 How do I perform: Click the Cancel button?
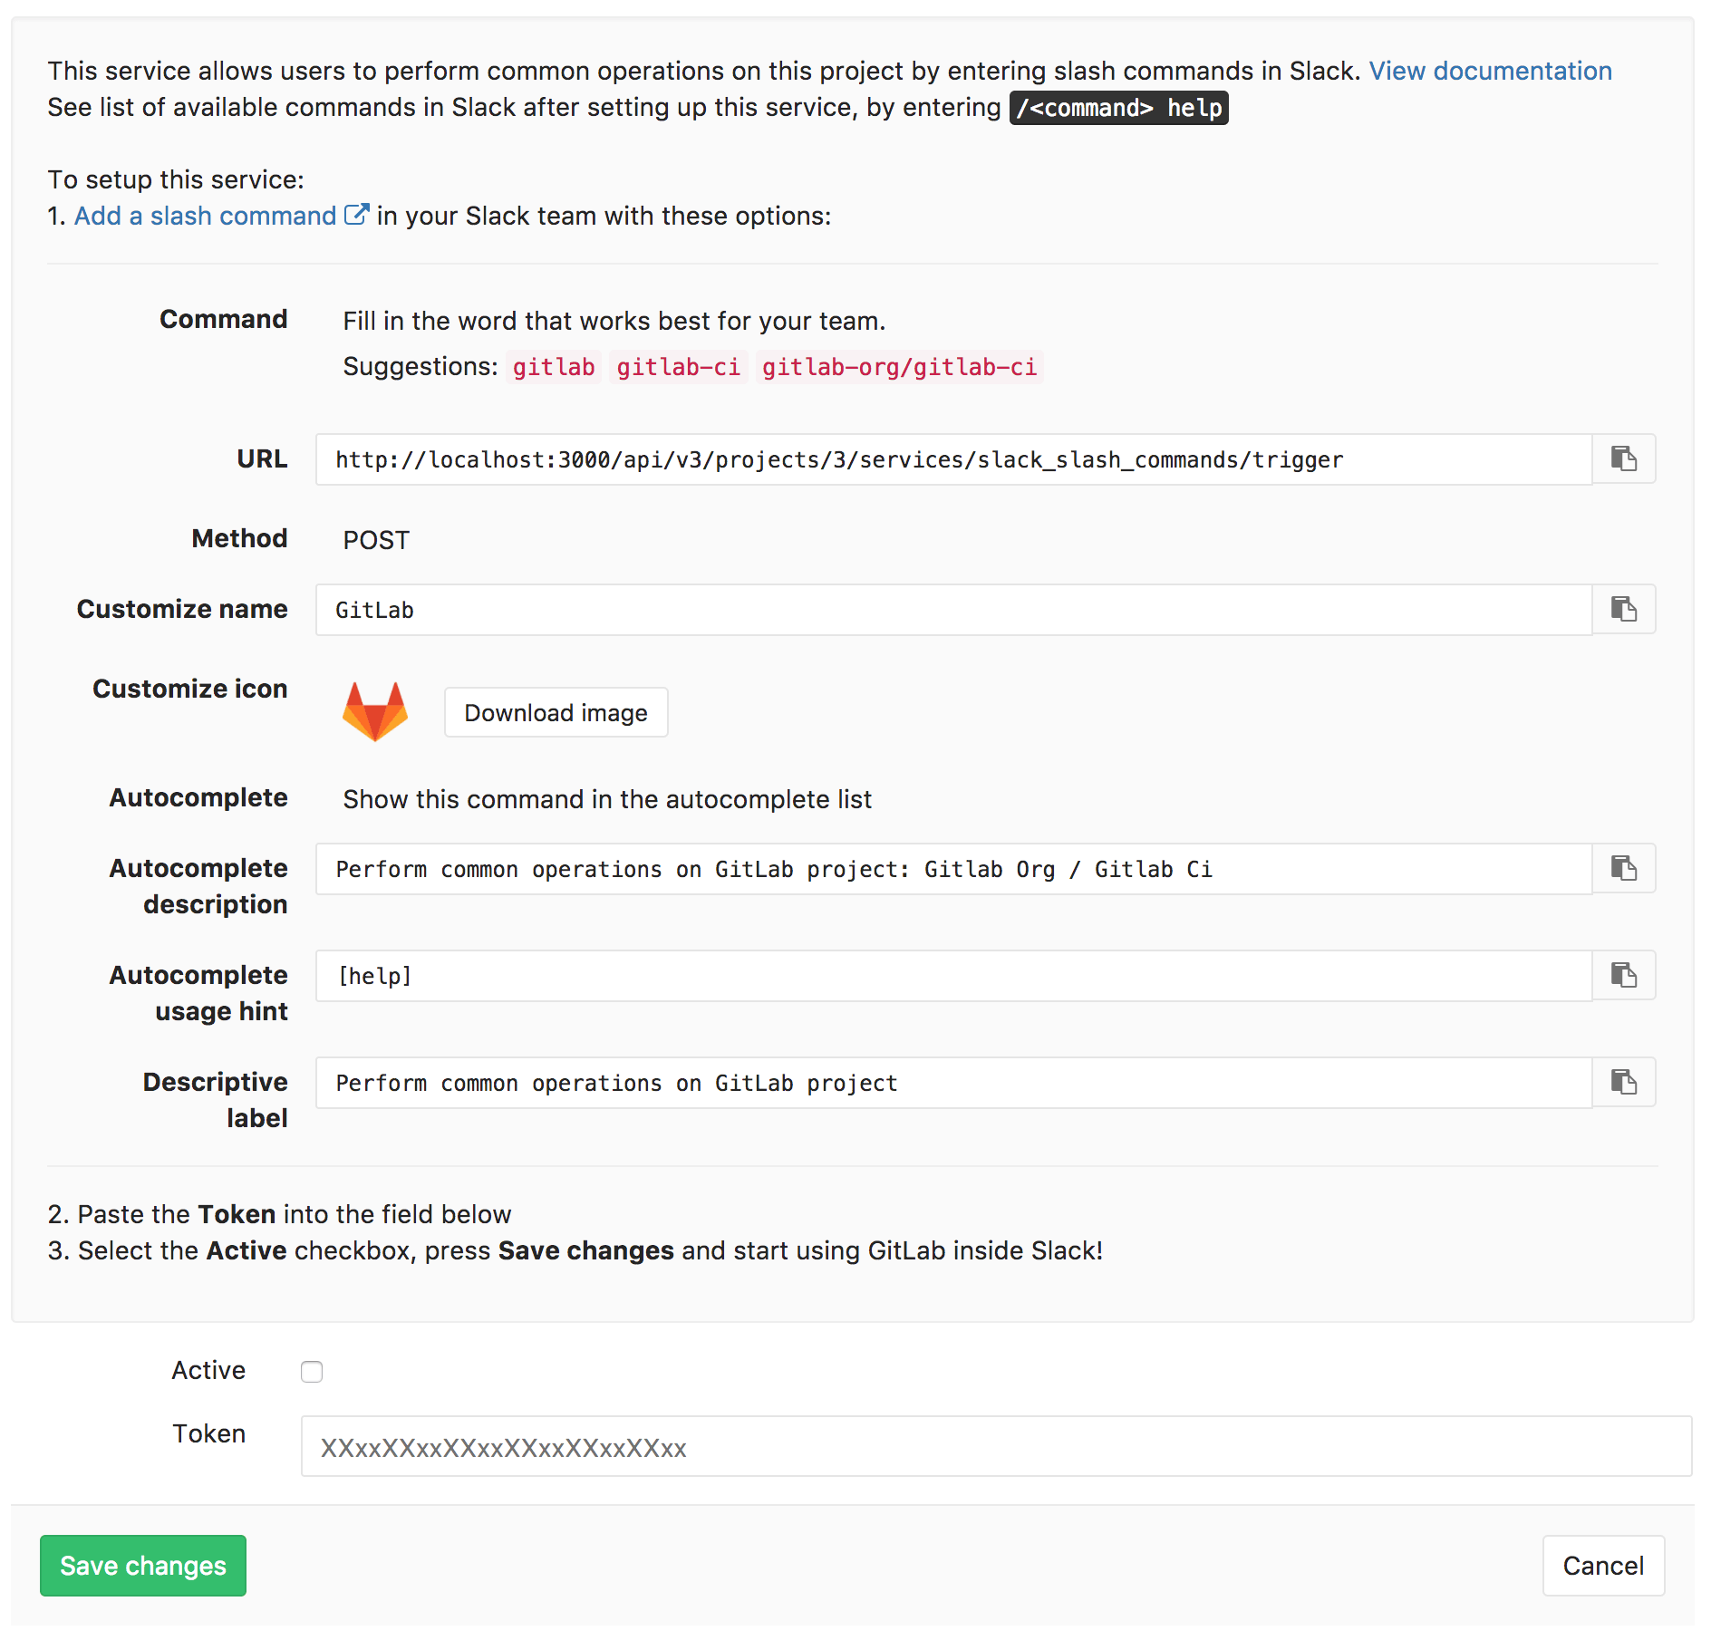1602,1565
